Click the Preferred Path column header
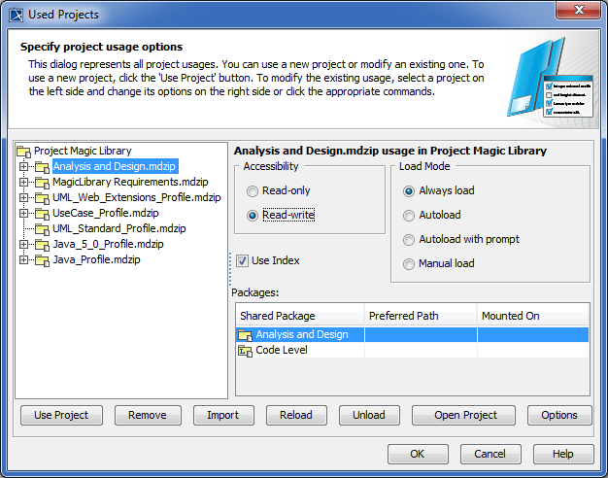The image size is (608, 478). tap(421, 316)
